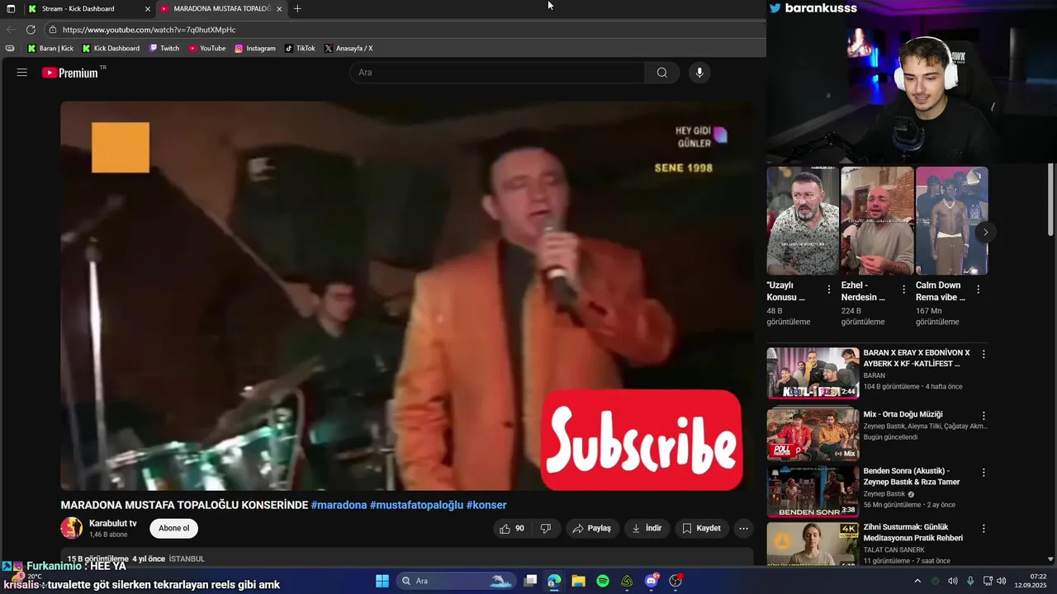The image size is (1057, 594).
Task: Follow the #mustafatopaloğlu hashtag link
Action: pos(416,505)
